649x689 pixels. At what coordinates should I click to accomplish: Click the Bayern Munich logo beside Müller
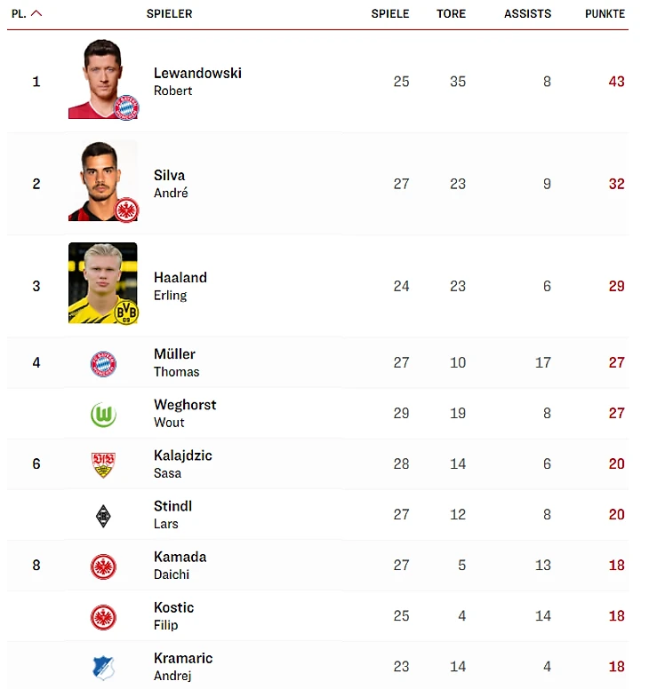pyautogui.click(x=103, y=364)
